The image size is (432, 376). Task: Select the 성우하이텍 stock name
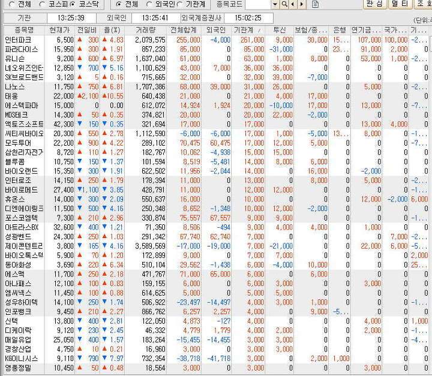pos(21,302)
